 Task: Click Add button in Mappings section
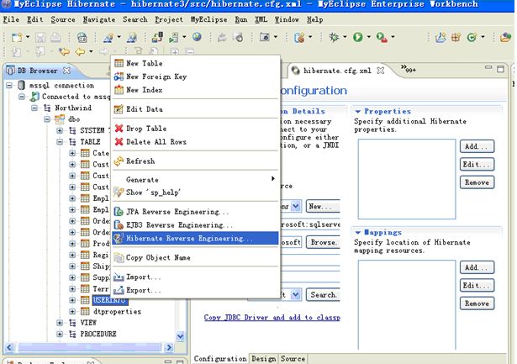477,267
